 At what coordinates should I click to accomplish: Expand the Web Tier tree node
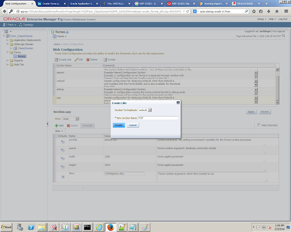click(x=7, y=64)
